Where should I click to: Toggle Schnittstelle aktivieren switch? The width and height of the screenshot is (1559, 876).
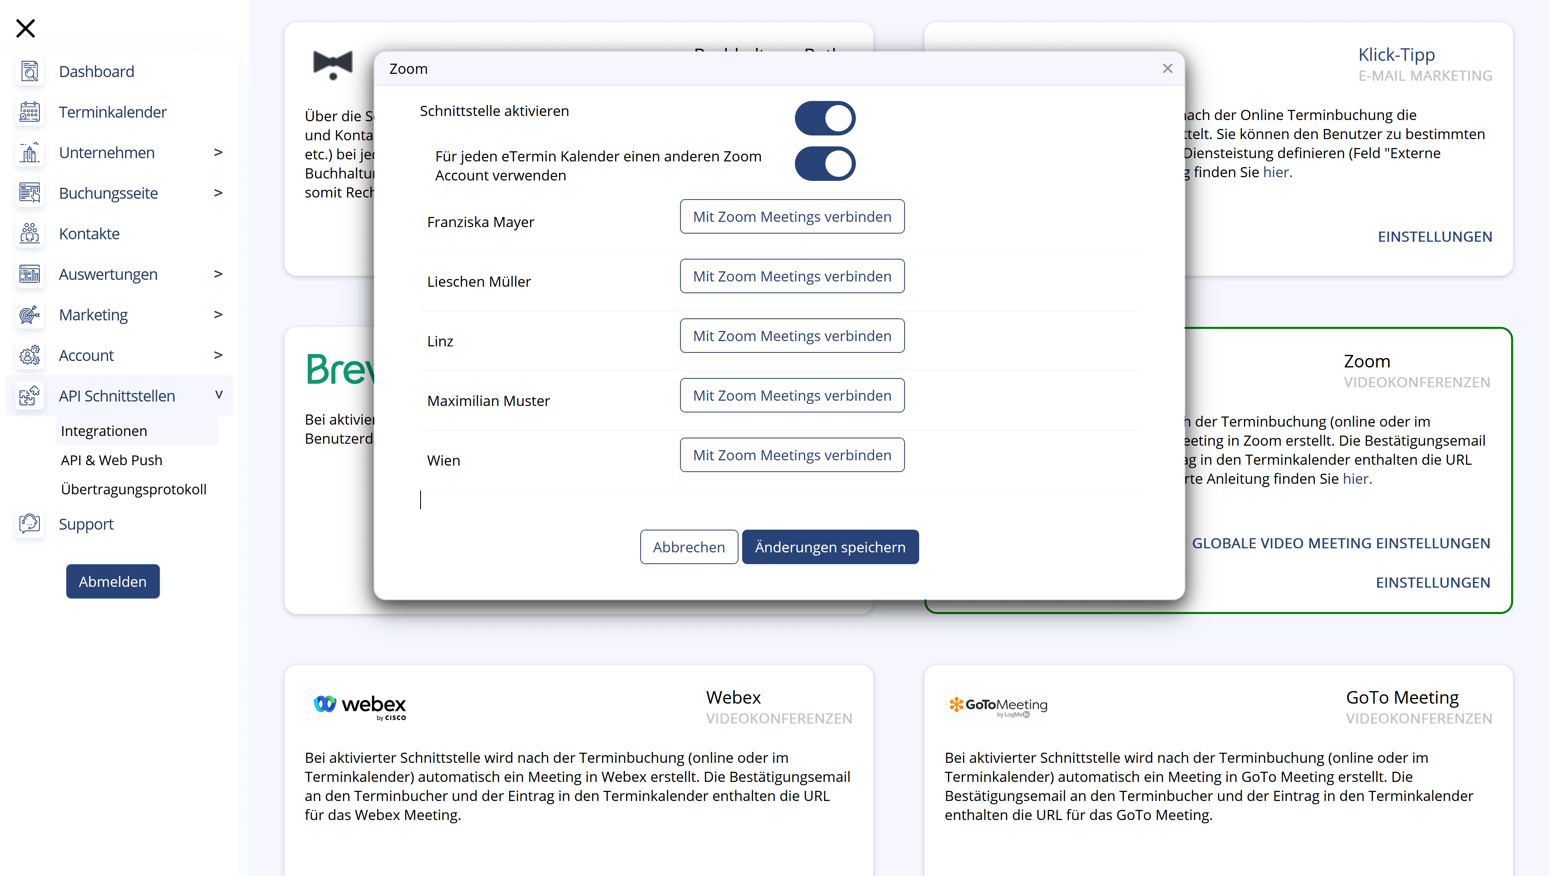[x=824, y=118]
